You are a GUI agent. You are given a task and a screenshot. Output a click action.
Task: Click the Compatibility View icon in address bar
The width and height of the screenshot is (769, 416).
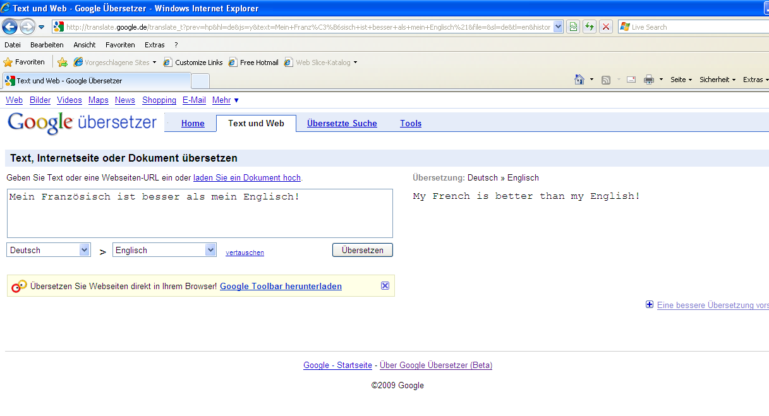click(x=573, y=27)
